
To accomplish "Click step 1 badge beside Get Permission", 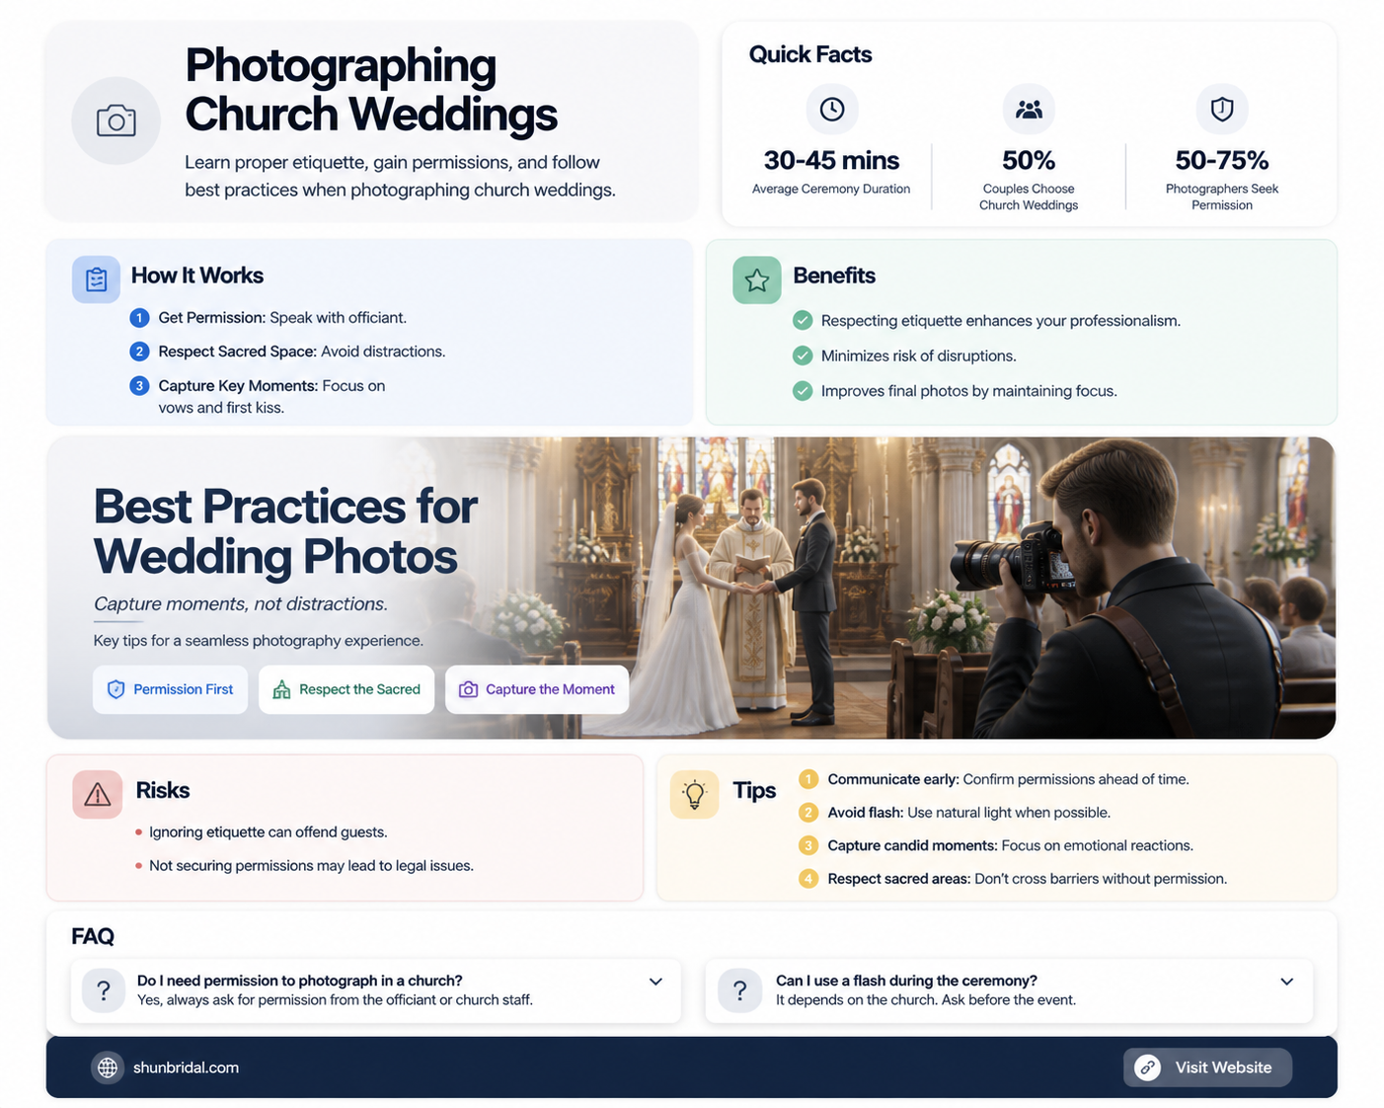I will click(139, 318).
